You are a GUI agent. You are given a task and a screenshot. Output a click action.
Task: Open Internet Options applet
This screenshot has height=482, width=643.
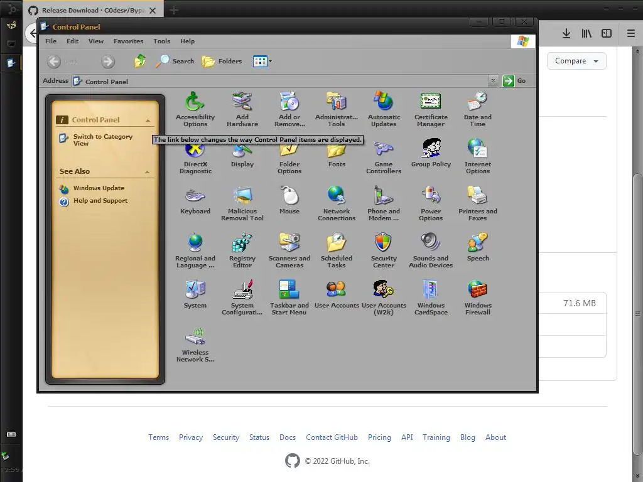tap(478, 156)
